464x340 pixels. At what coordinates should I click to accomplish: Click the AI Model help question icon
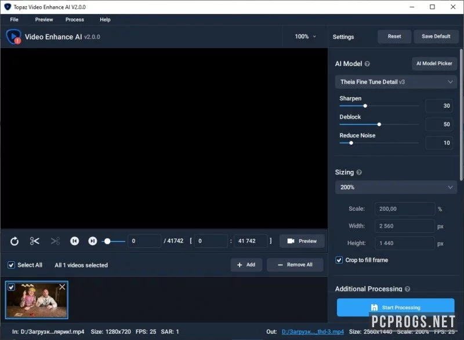367,64
